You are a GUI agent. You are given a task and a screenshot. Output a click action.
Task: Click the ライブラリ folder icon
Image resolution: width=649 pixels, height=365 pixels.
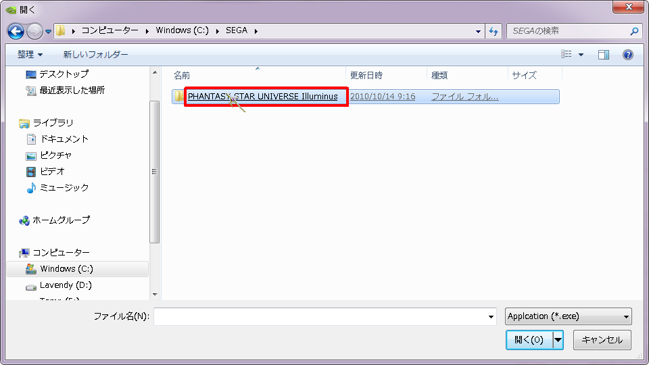(24, 123)
